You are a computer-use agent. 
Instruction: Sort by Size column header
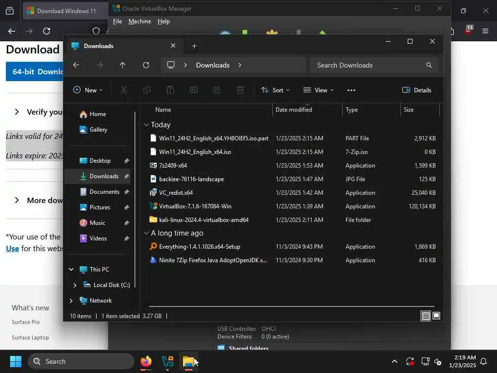(x=409, y=110)
